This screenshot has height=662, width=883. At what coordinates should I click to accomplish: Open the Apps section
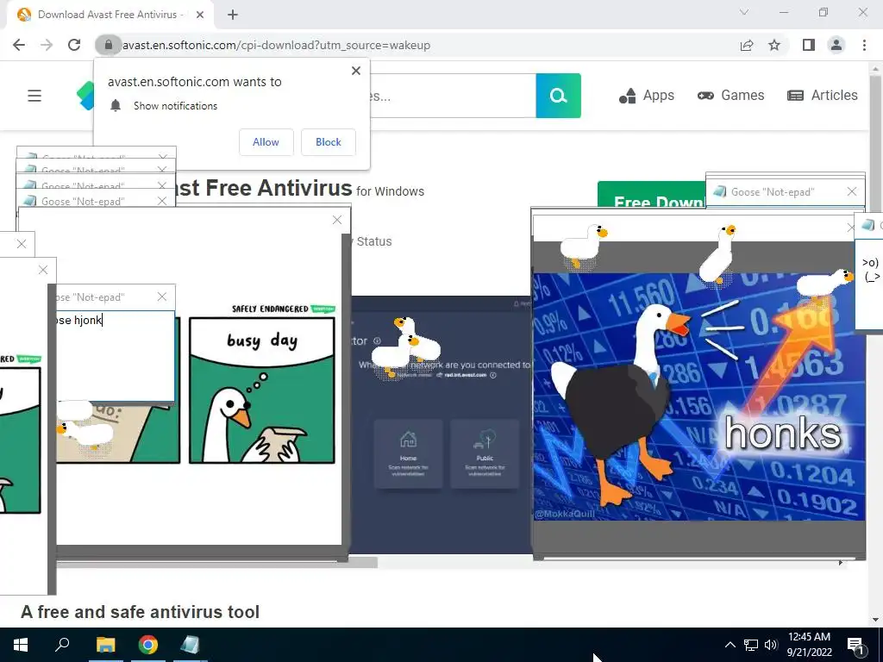pos(647,96)
